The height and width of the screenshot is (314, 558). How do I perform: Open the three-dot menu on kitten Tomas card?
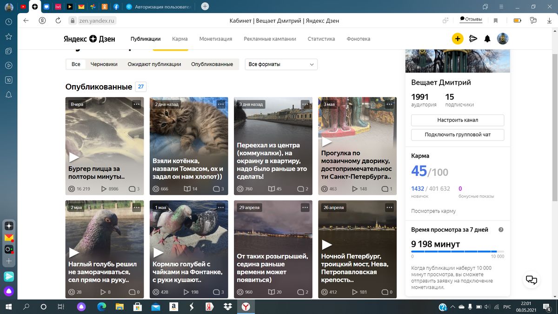[x=220, y=104]
